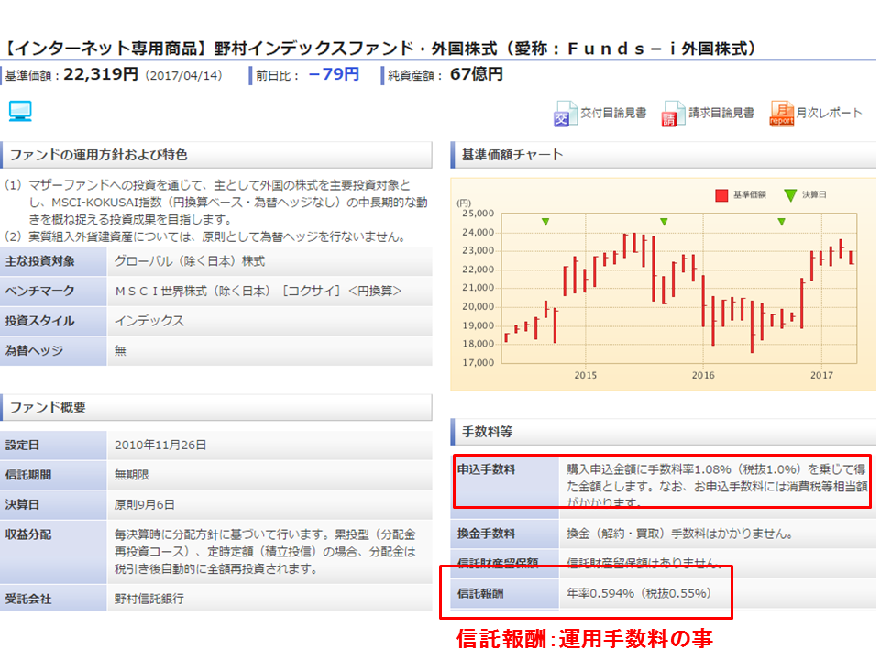Click the 原則9月6日 value

144,504
